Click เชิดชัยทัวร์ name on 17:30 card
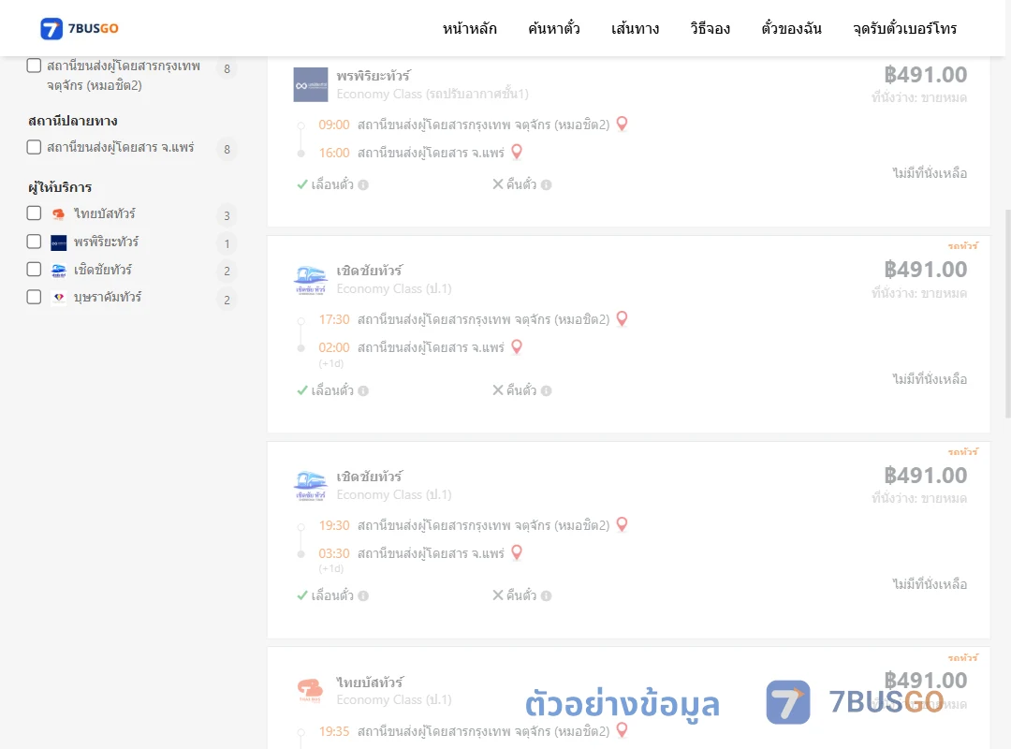 tap(370, 271)
